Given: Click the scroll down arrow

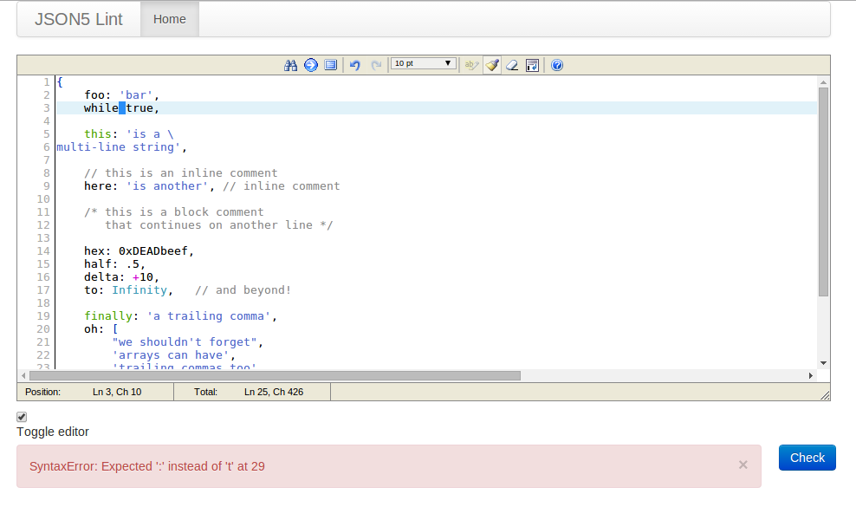Looking at the screenshot, I should [x=823, y=363].
